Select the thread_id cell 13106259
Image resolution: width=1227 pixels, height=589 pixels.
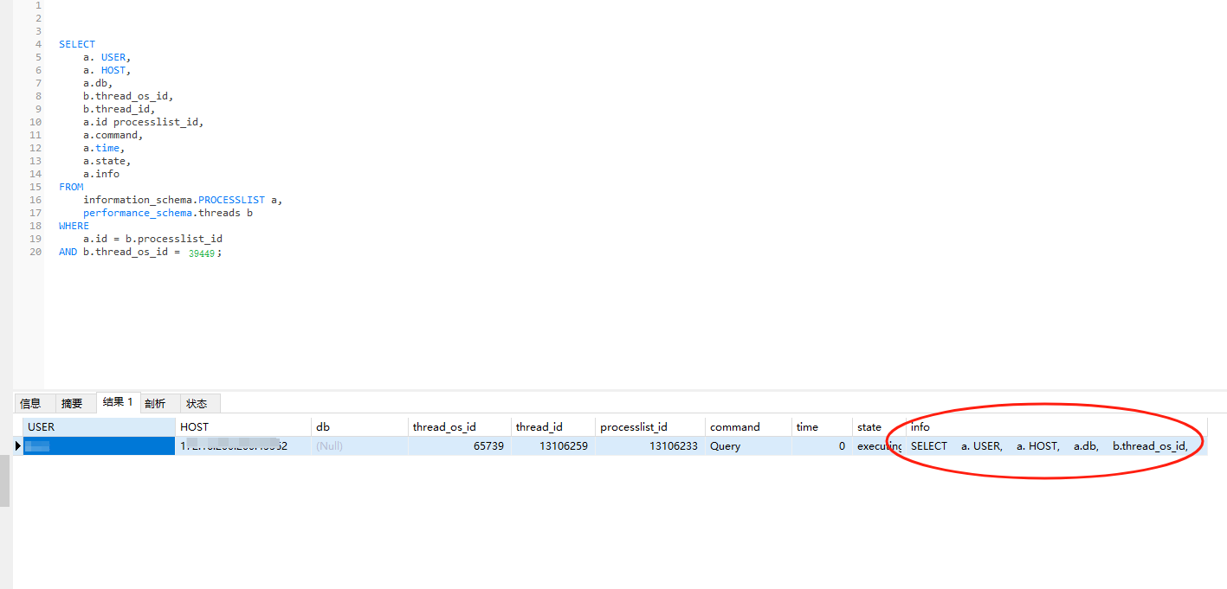click(552, 446)
